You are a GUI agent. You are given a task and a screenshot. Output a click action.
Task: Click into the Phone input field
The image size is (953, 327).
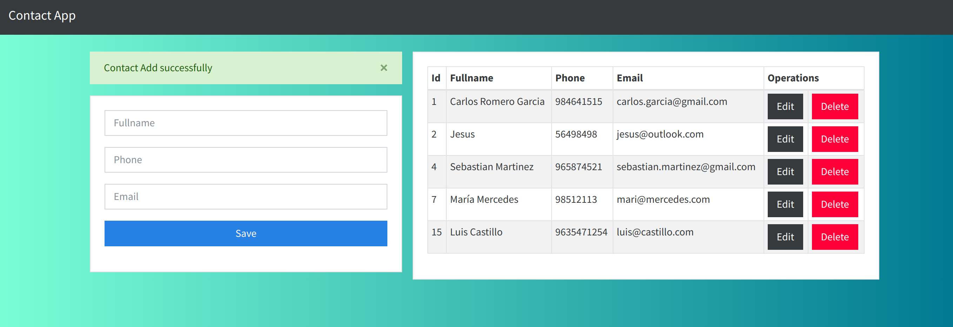coord(246,160)
